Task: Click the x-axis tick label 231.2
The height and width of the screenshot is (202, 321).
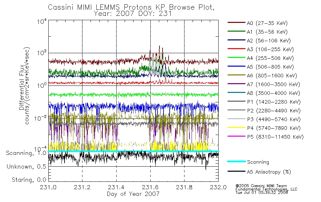Action: coord(82,187)
